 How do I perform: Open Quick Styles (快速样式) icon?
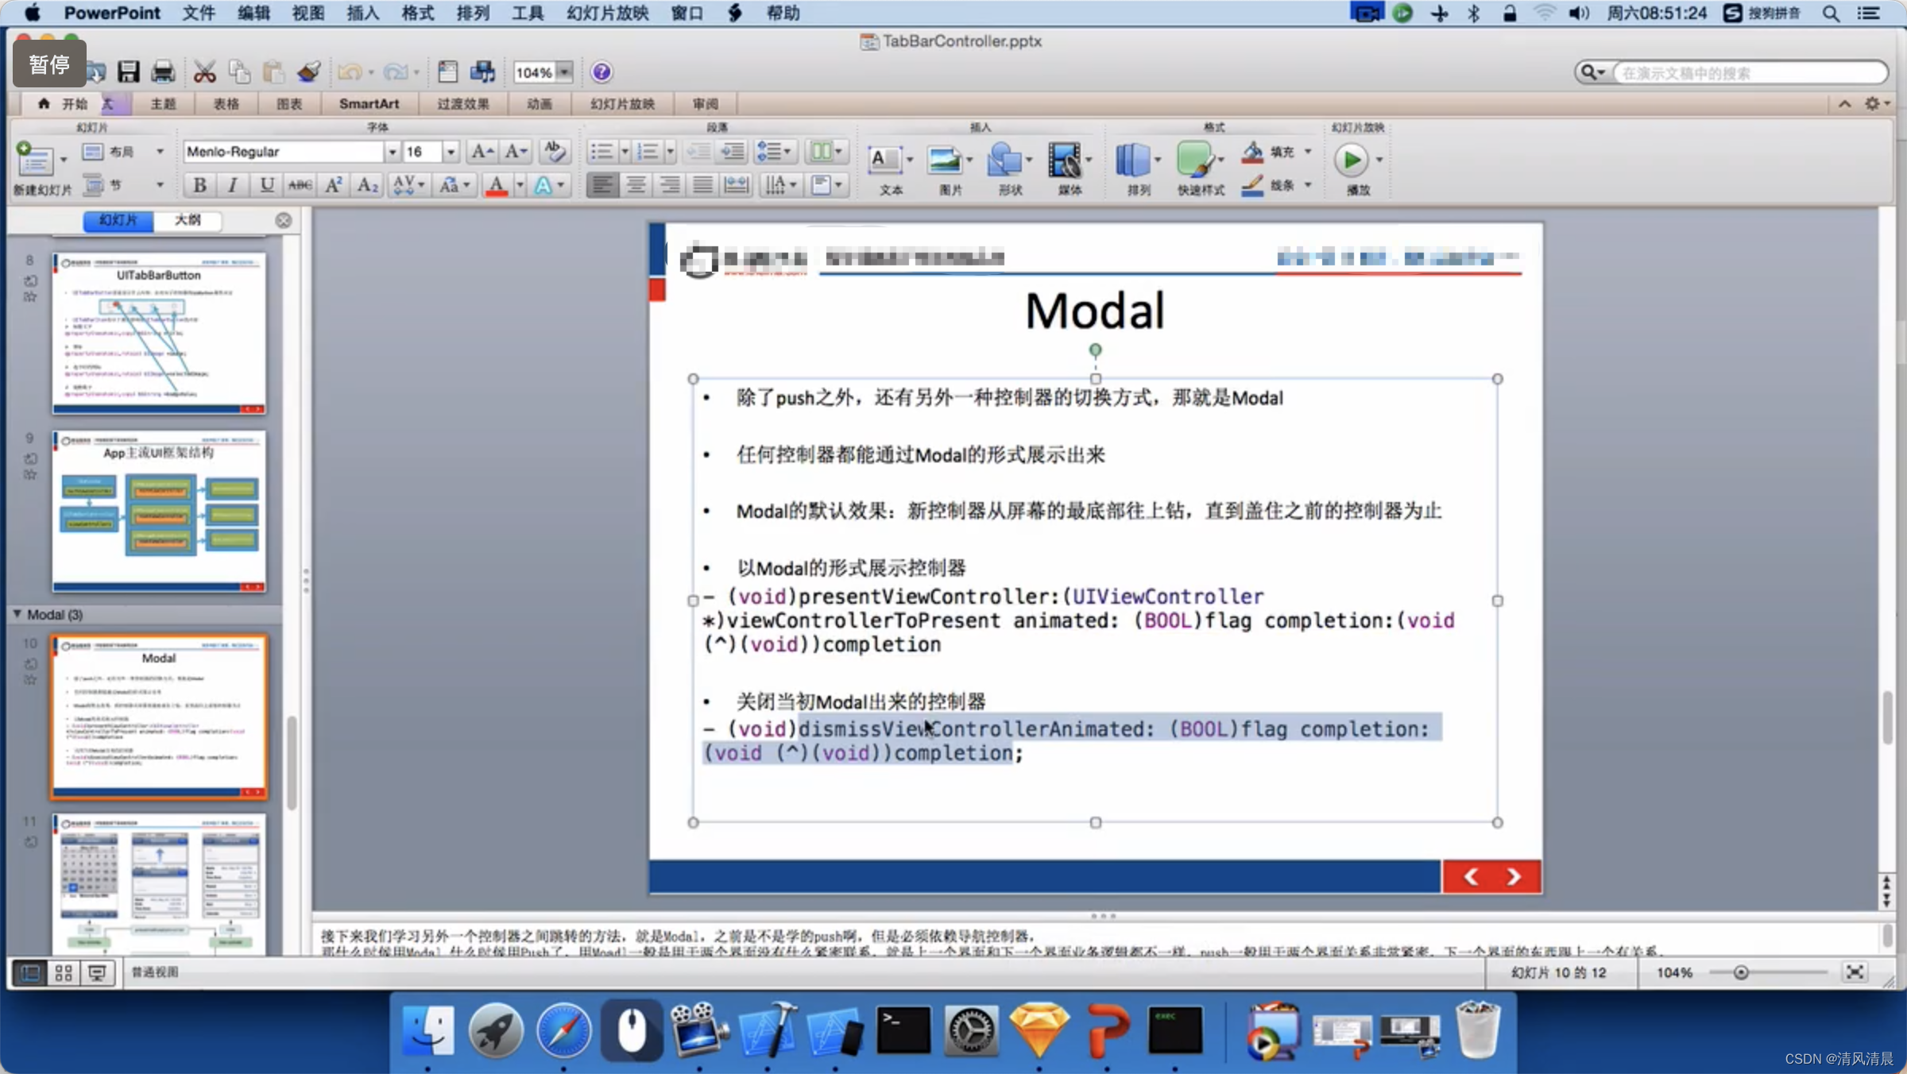[1194, 160]
